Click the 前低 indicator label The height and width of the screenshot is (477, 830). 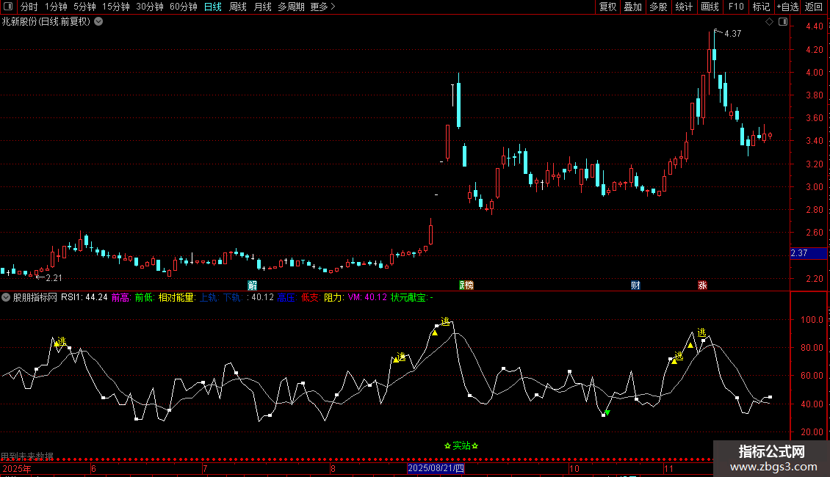point(145,298)
